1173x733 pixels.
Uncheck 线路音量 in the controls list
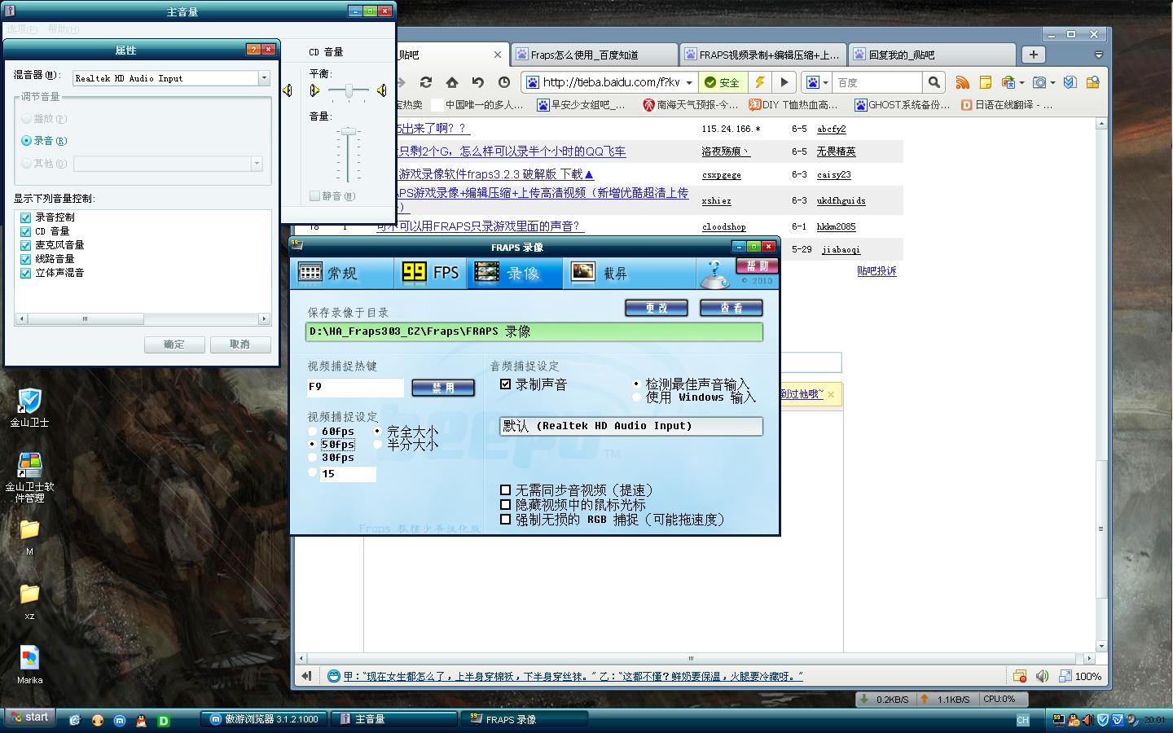click(x=25, y=259)
